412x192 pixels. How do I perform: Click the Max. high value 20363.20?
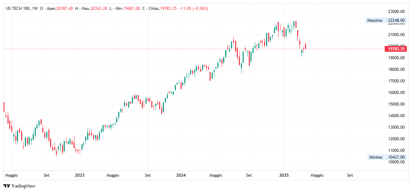99,8
